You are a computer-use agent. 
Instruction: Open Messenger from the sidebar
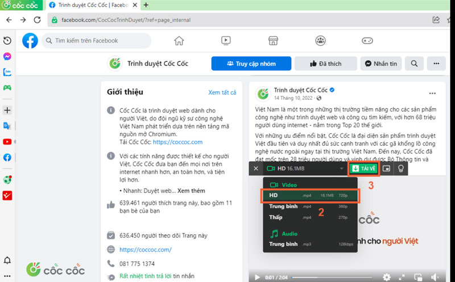(x=7, y=56)
